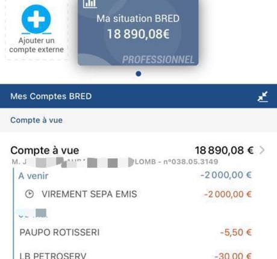
Task: Select the Mes Comptes BRED header
Action: tap(138, 96)
